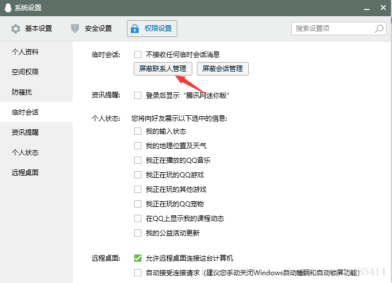
Task: Check 我正在玩的其他游戏
Action: (x=138, y=189)
